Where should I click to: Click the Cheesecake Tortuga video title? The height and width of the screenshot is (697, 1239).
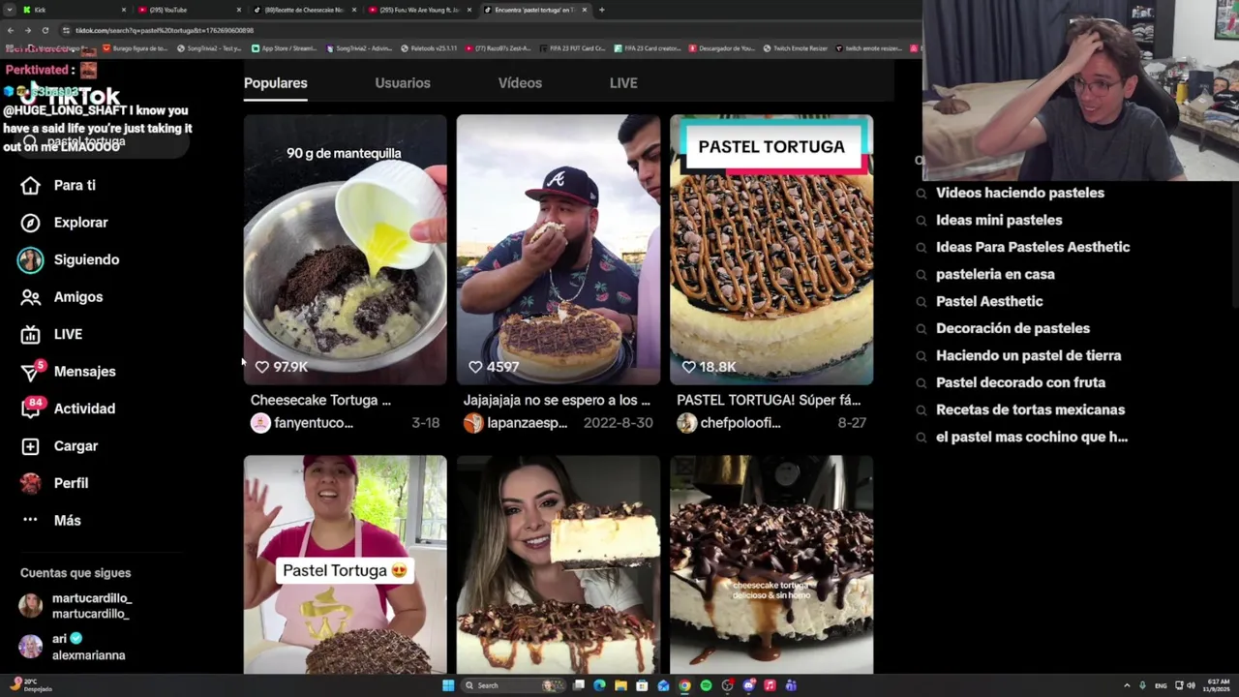click(x=320, y=400)
